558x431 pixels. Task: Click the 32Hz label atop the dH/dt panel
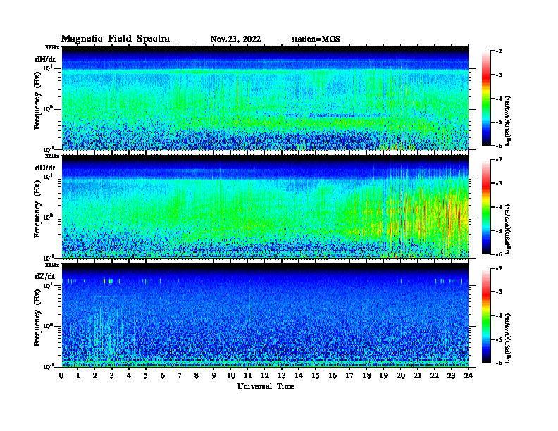click(x=52, y=47)
